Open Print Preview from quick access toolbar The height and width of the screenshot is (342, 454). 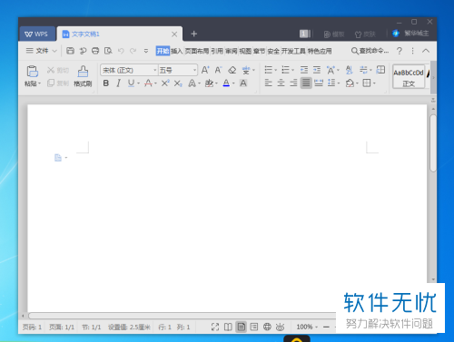pos(108,51)
